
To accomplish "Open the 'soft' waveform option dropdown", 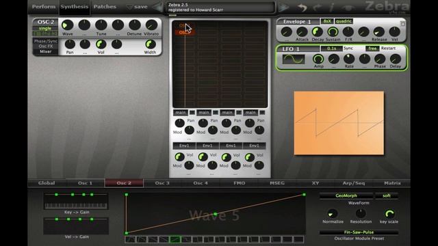I will [x=387, y=196].
